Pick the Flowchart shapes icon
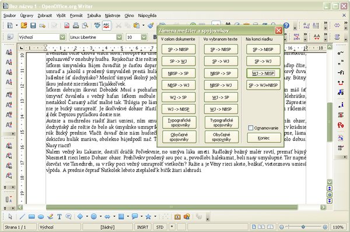This screenshot has width=350, height=232. click(x=121, y=216)
